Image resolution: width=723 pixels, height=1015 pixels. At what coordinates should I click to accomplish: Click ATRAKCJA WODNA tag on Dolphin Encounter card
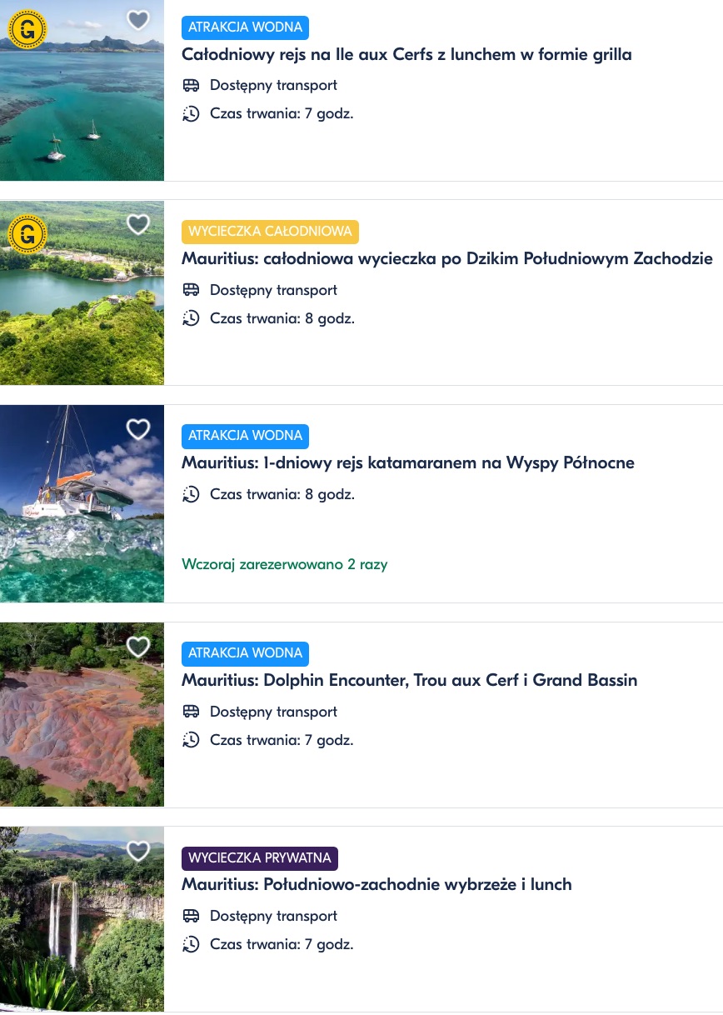pyautogui.click(x=245, y=653)
